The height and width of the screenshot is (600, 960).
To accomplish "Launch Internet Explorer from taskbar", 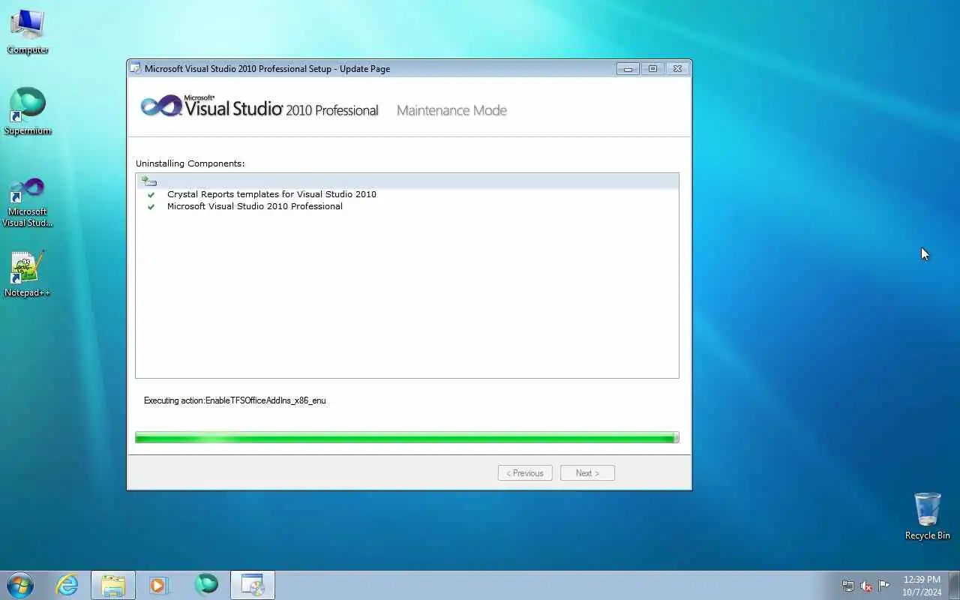I will pyautogui.click(x=67, y=585).
